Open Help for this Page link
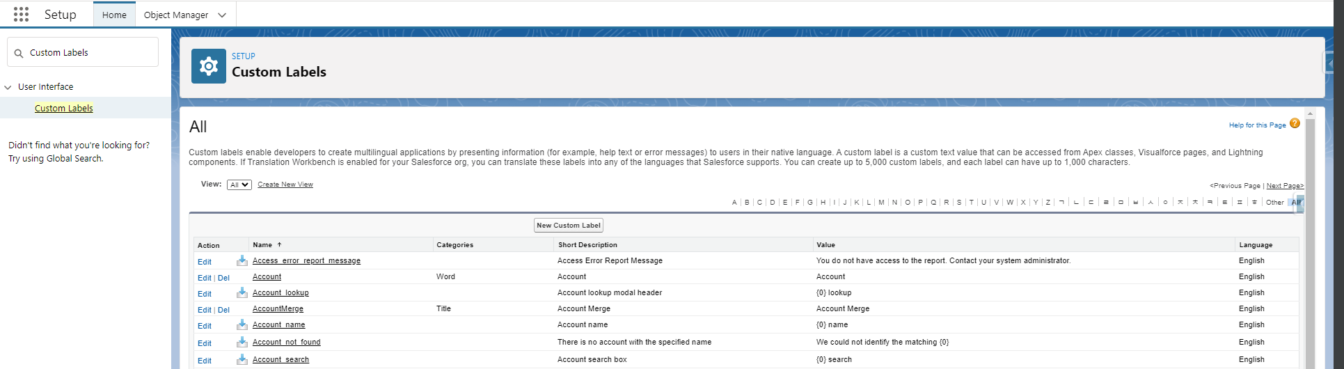This screenshot has height=369, width=1344. point(1257,125)
